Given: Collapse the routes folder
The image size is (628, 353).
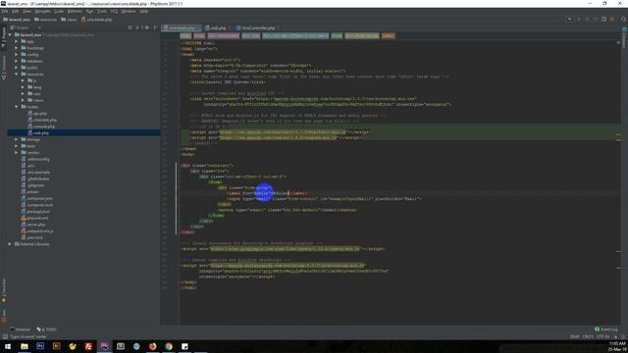Looking at the screenshot, I should [17, 107].
